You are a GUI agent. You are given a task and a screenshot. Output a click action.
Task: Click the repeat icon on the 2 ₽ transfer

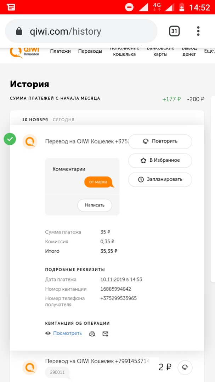[x=185, y=367]
